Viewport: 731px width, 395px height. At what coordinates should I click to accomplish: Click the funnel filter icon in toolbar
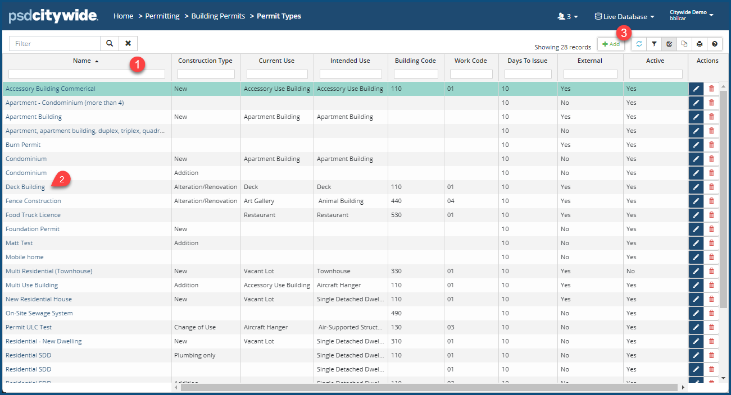tap(654, 44)
